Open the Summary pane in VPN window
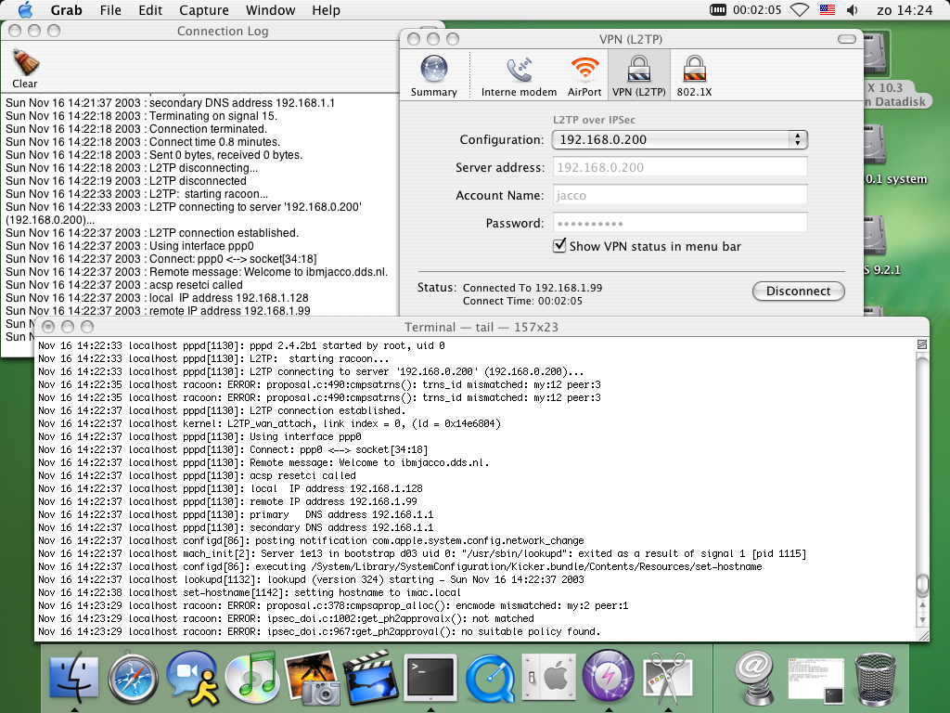This screenshot has height=713, width=950. [x=434, y=75]
